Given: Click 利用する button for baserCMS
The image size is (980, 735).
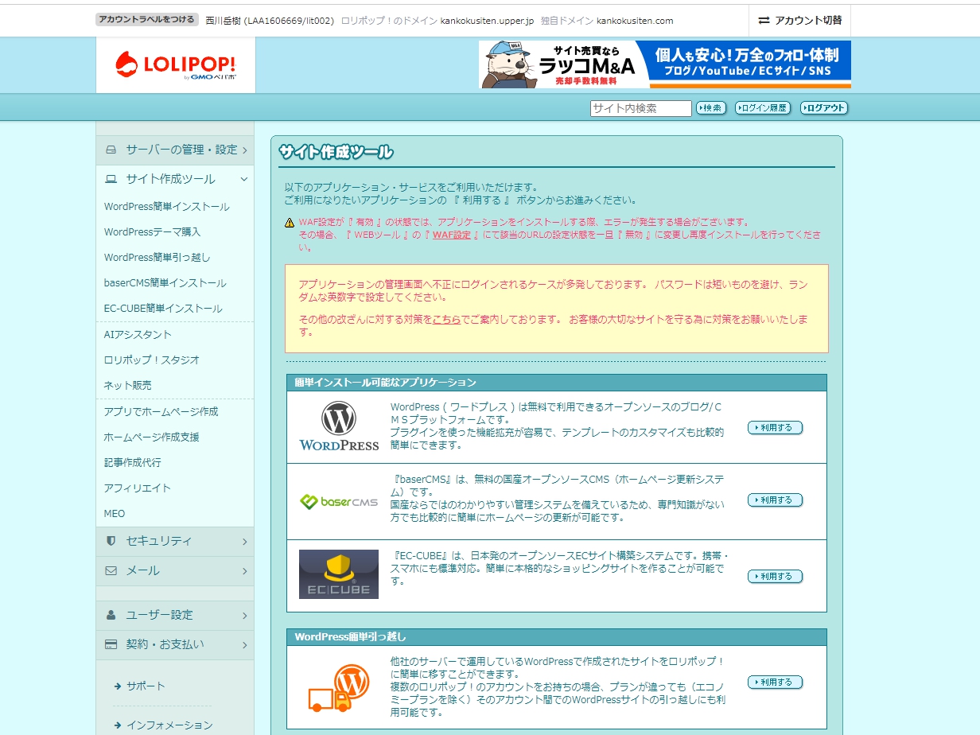Looking at the screenshot, I should point(775,500).
